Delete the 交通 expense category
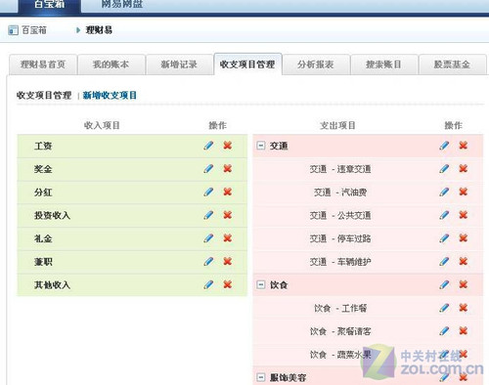Viewport: 489px width, 385px height. tap(464, 146)
